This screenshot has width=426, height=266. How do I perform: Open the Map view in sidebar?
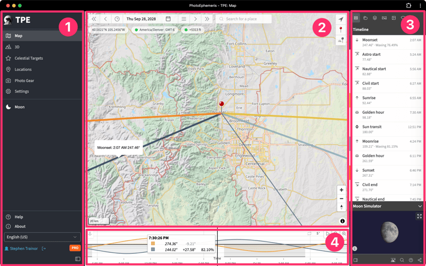(43, 36)
